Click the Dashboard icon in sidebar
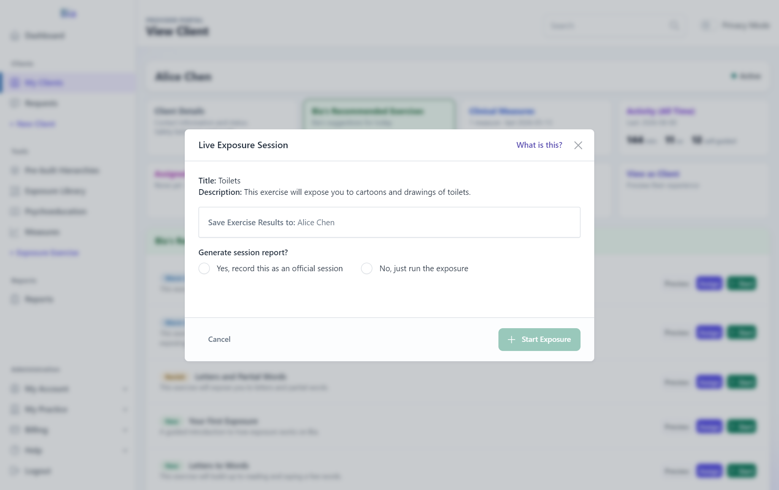 tap(15, 36)
